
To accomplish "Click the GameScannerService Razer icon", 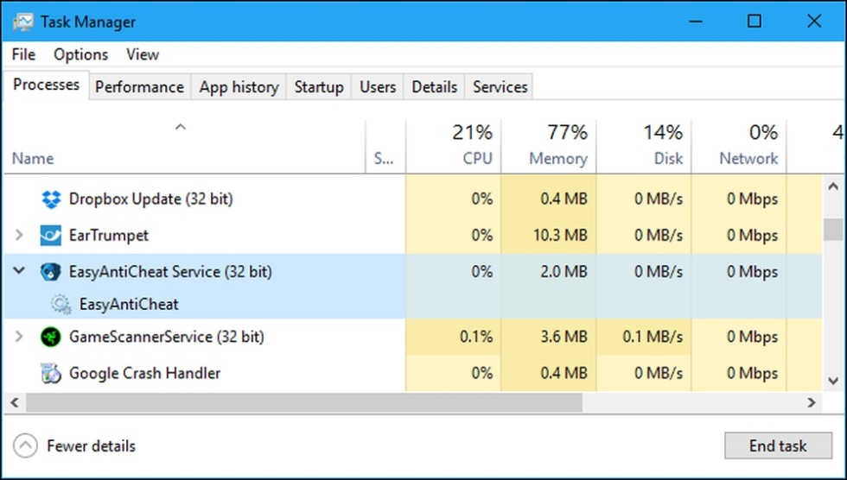I will (51, 337).
